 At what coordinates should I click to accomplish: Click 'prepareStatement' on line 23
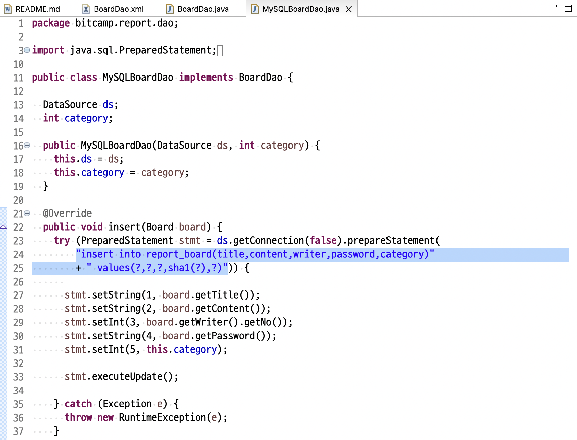pos(391,241)
